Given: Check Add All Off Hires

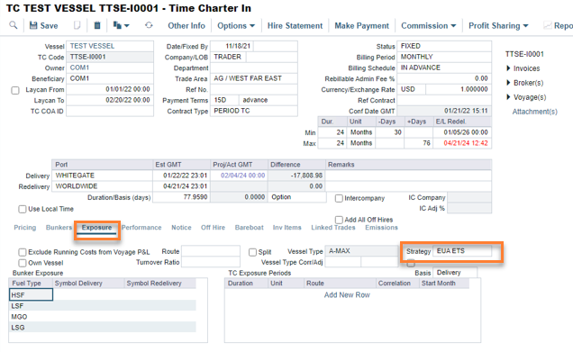Looking at the screenshot, I should pos(339,220).
